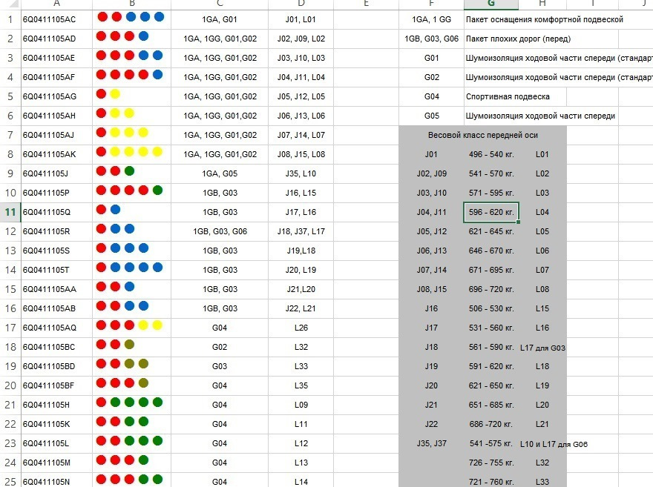
Task: Click column G header
Action: click(491, 4)
